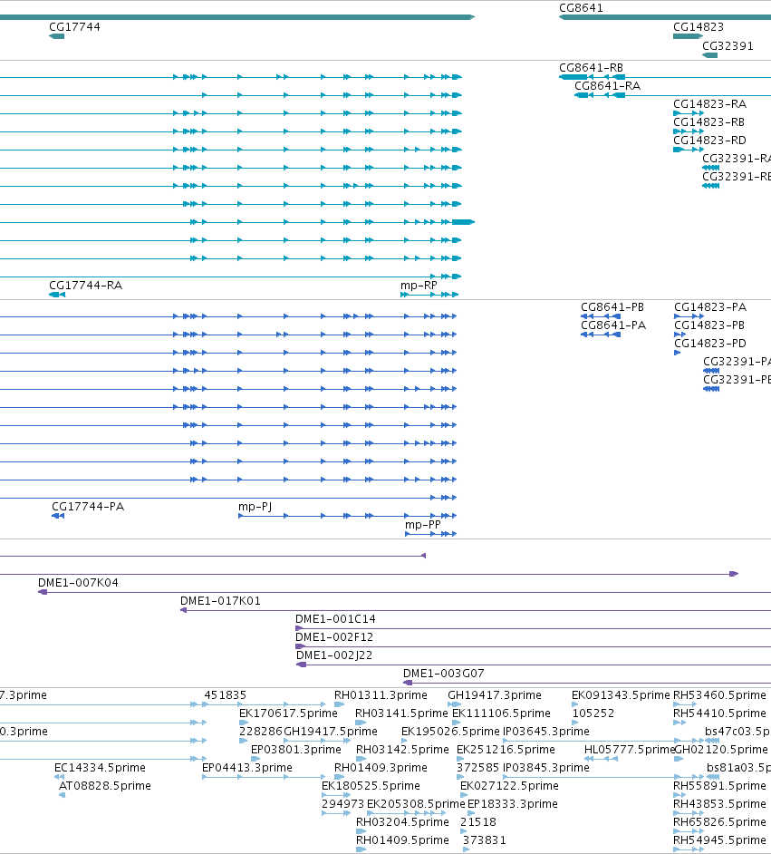Click the CG17744-RA transcript label
Screen dimensions: 771x854
point(85,286)
